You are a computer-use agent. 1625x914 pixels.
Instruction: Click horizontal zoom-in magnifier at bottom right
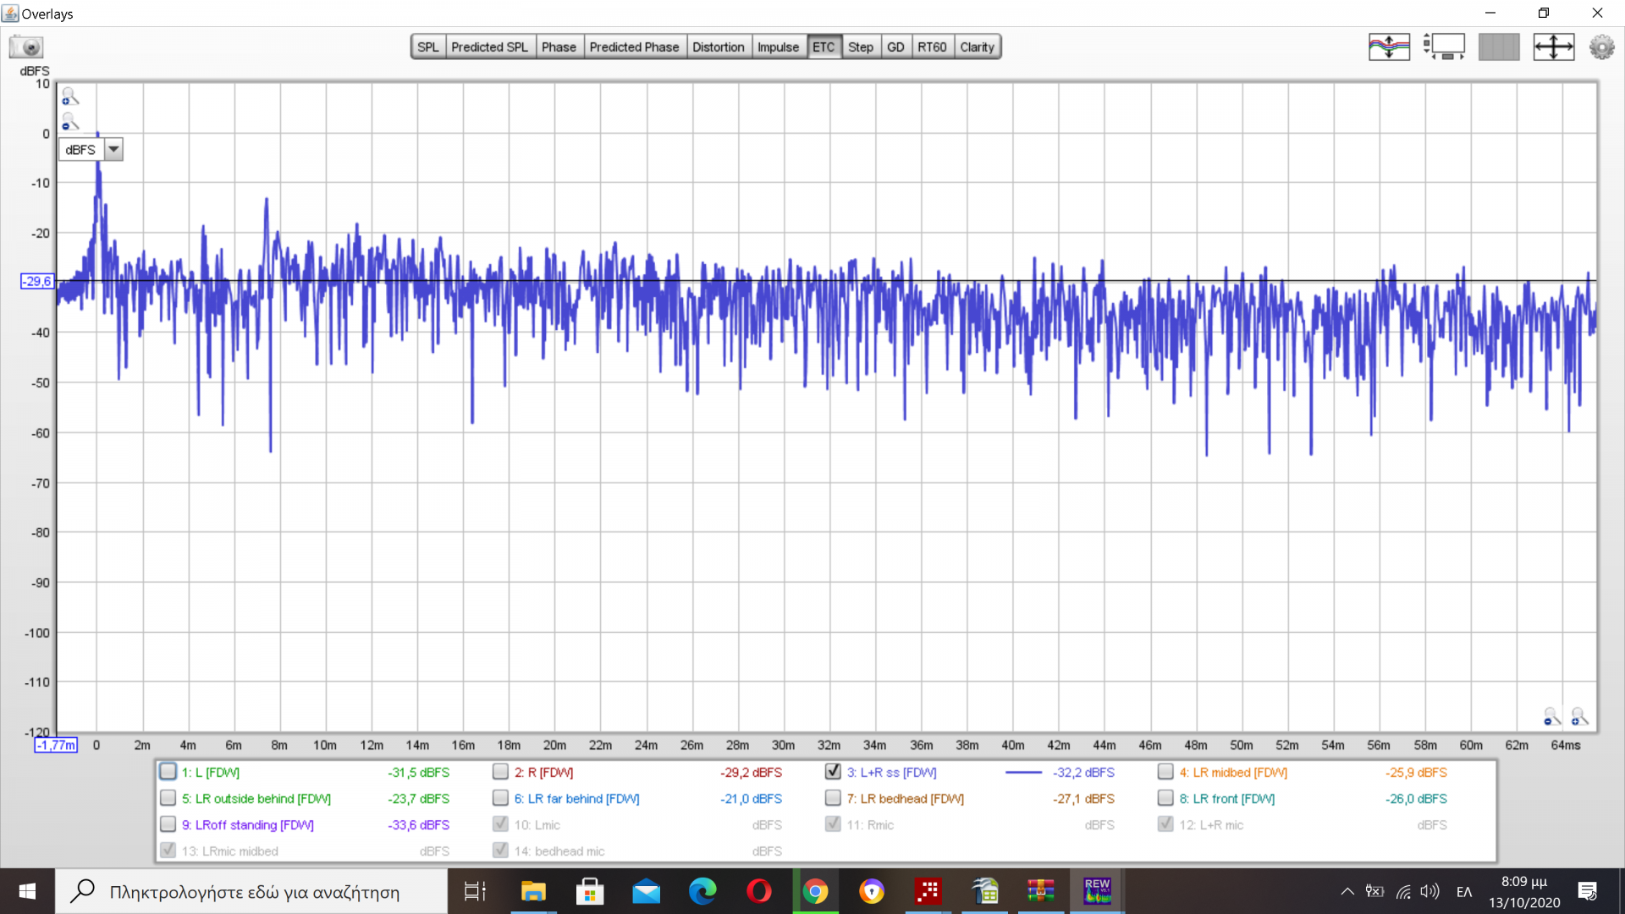(x=1579, y=717)
